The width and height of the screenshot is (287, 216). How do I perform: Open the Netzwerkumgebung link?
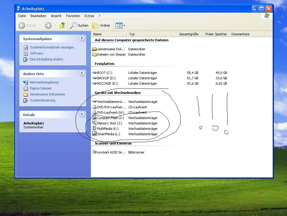coord(44,82)
